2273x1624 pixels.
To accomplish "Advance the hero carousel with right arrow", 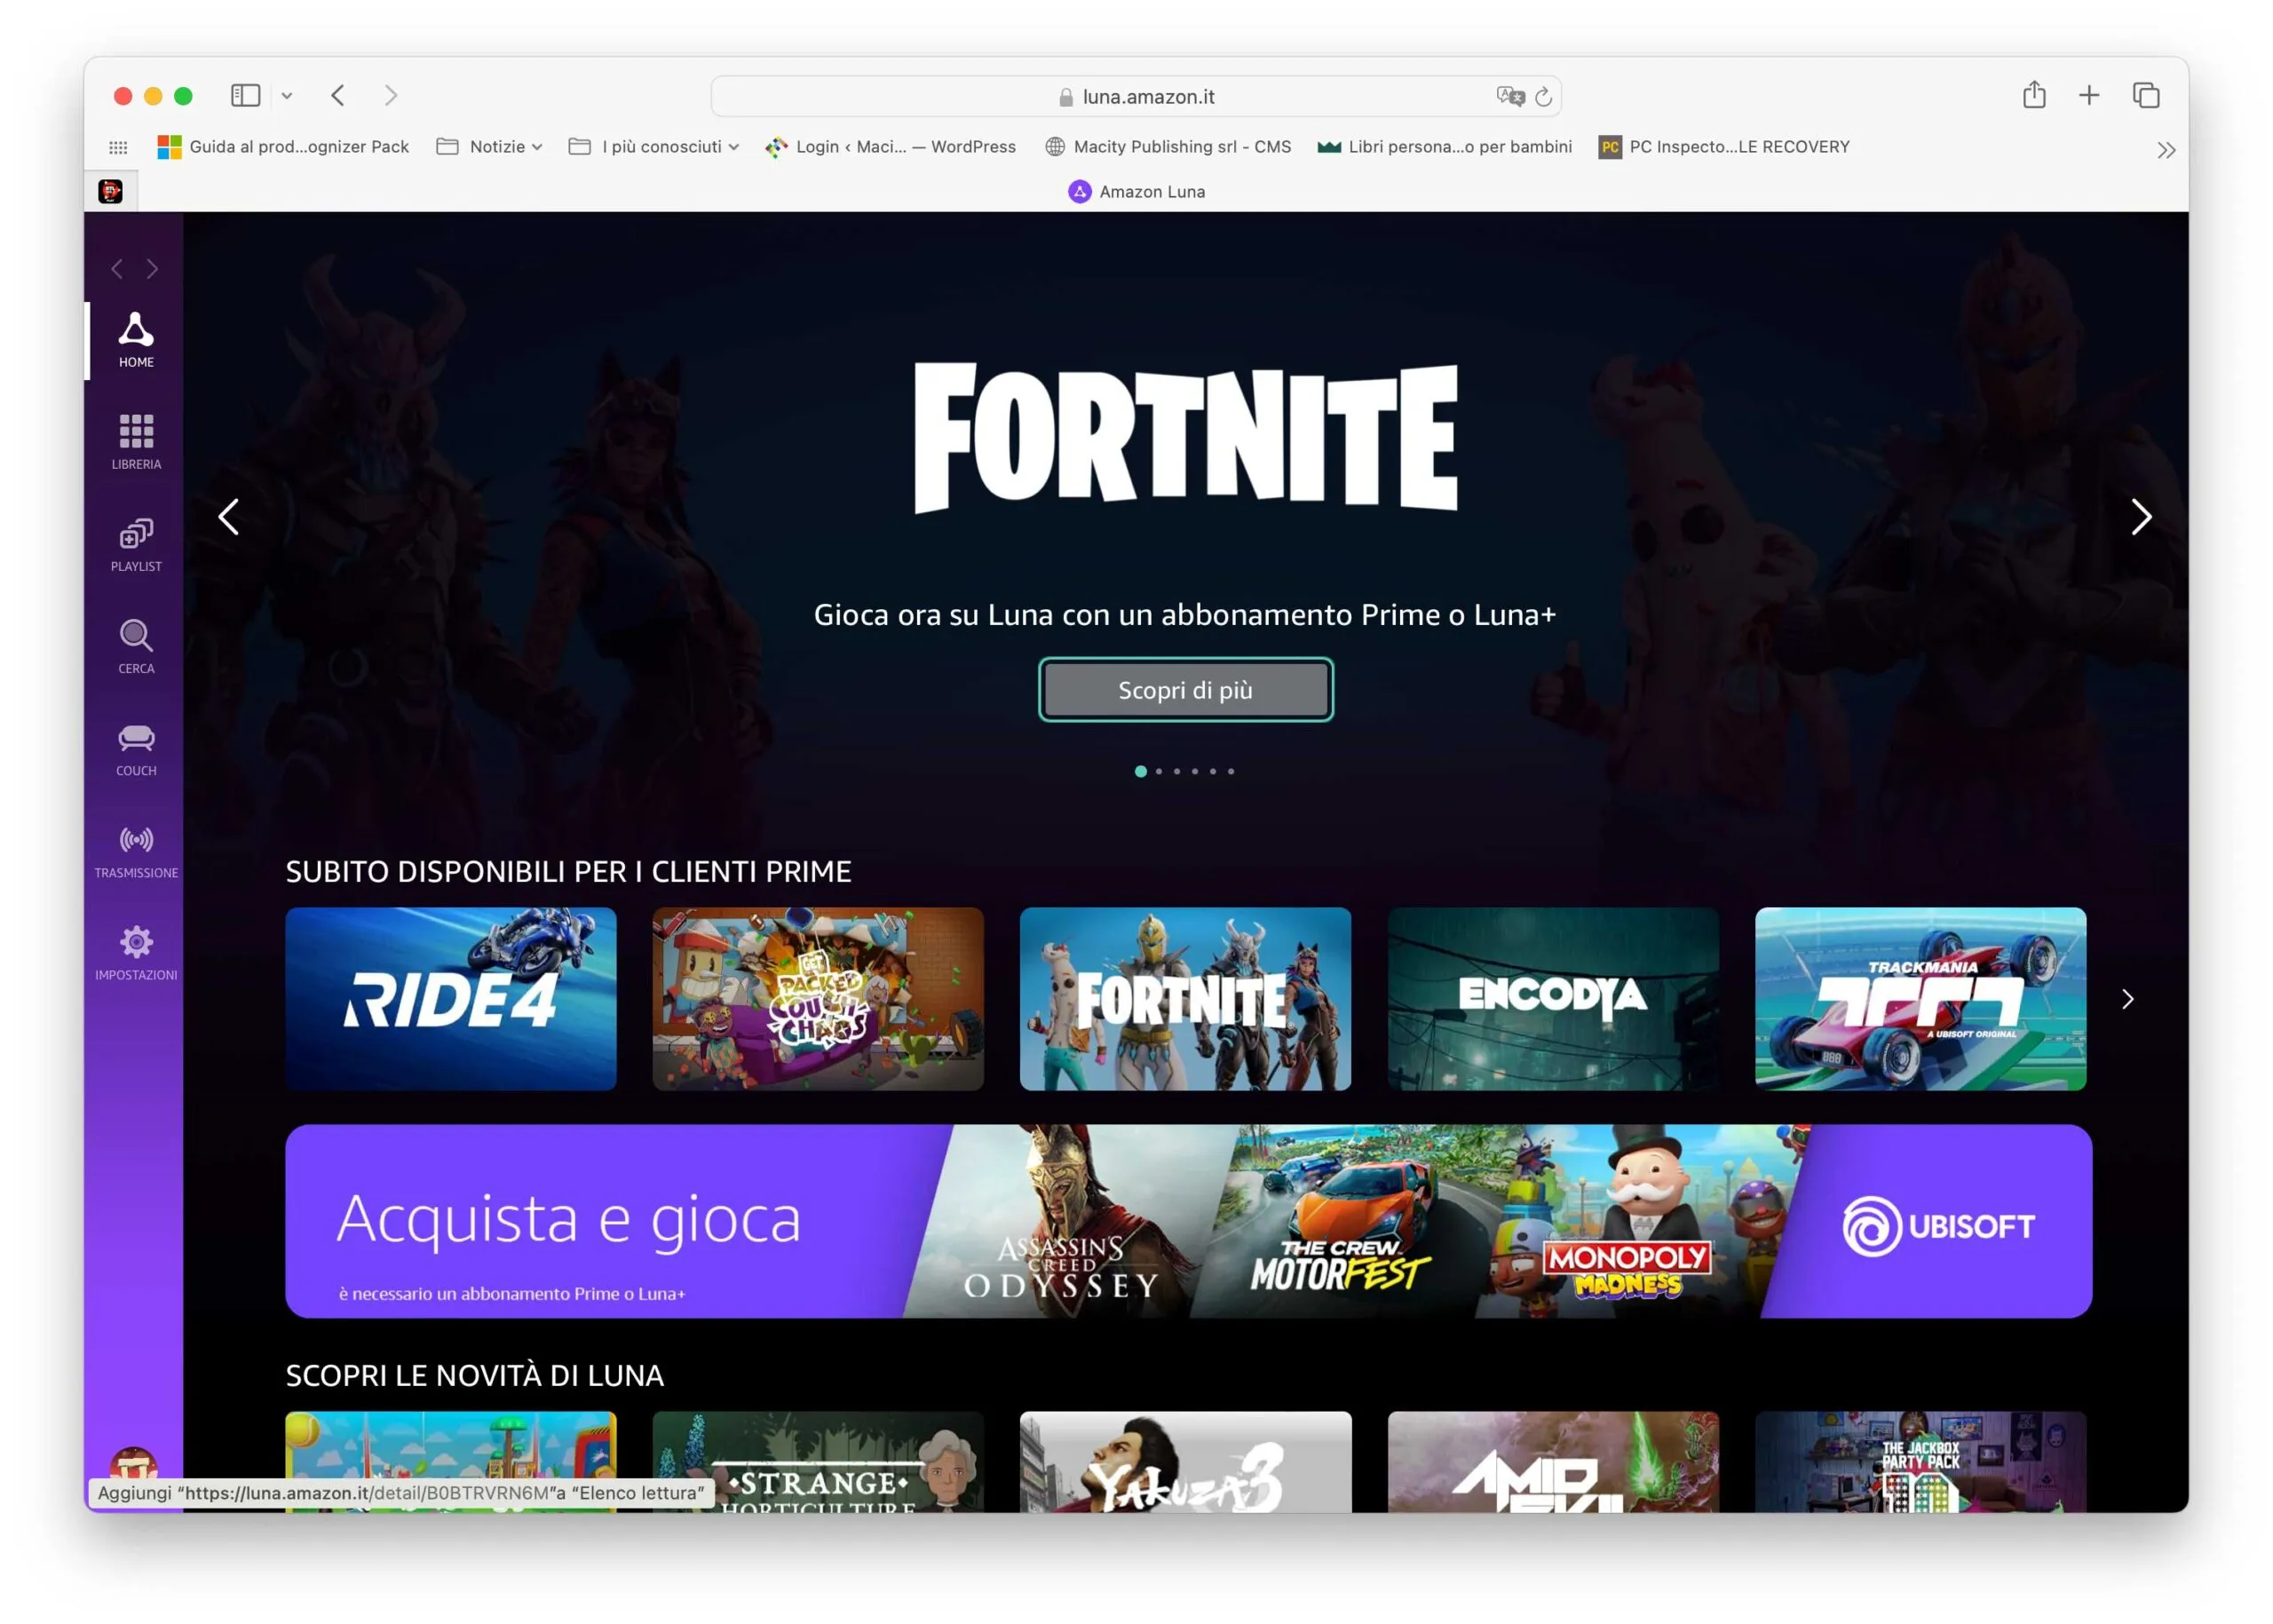I will coord(2142,517).
